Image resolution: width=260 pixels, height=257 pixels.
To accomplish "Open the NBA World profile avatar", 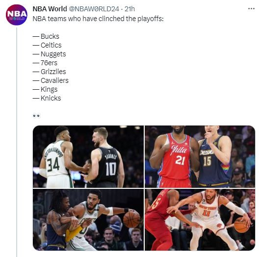I will pos(17,15).
